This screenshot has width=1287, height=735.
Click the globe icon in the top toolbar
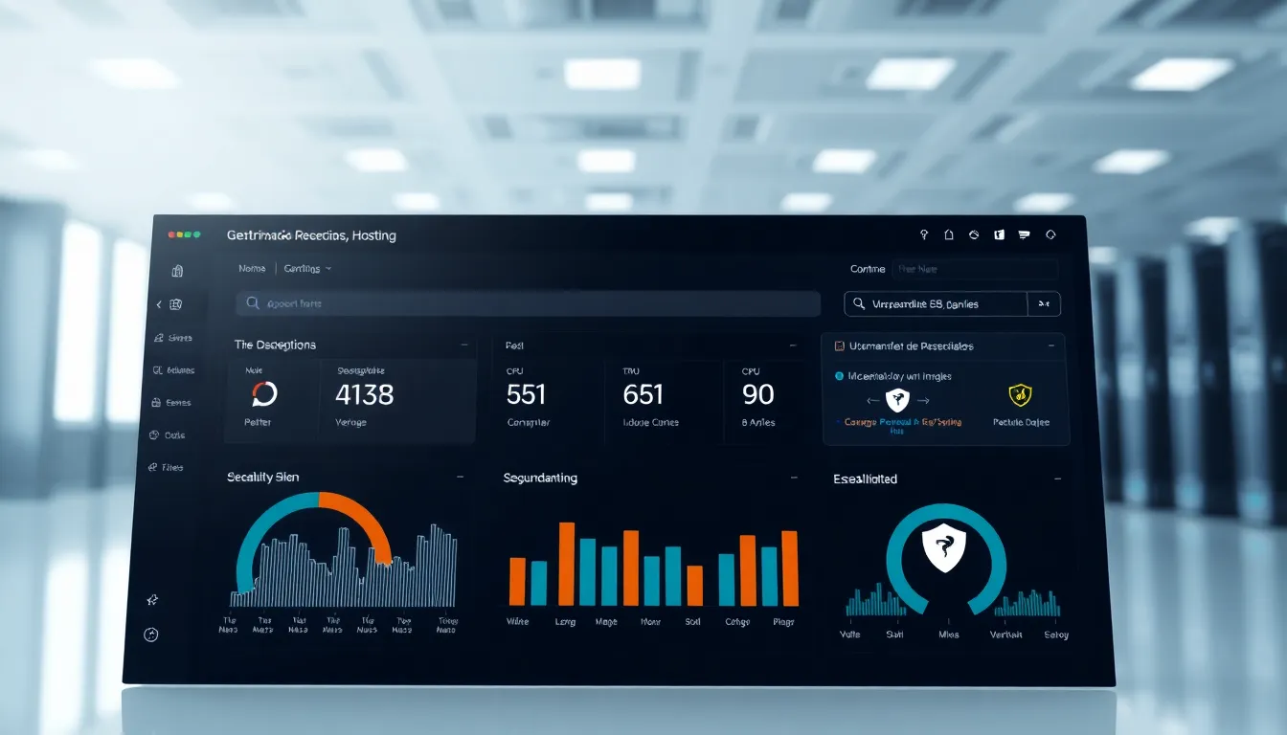974,234
